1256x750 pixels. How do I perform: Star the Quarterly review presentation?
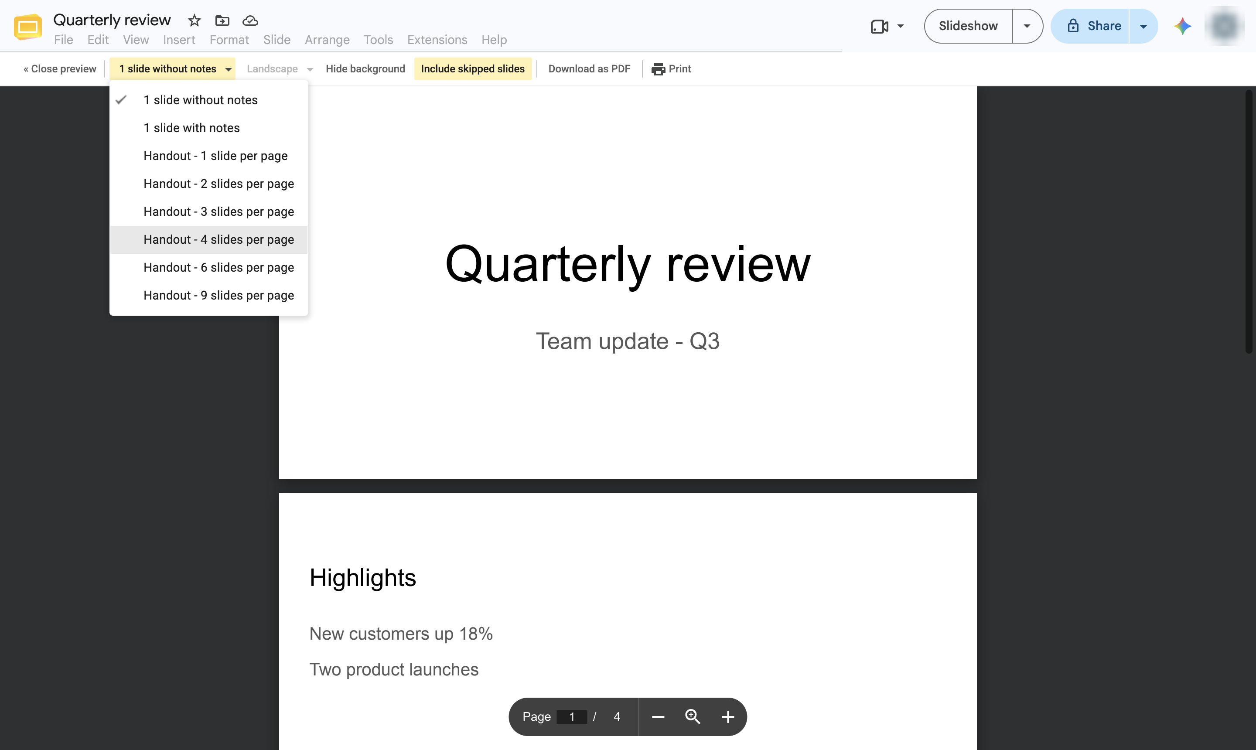(194, 21)
